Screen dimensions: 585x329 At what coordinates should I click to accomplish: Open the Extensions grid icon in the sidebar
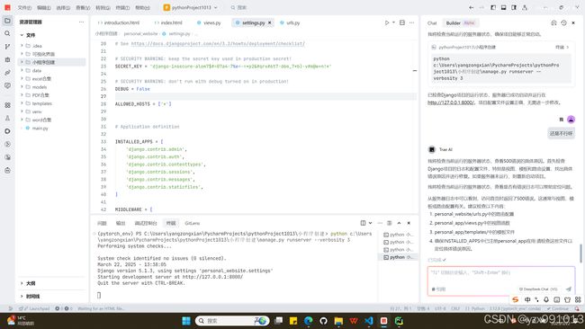pos(7,105)
